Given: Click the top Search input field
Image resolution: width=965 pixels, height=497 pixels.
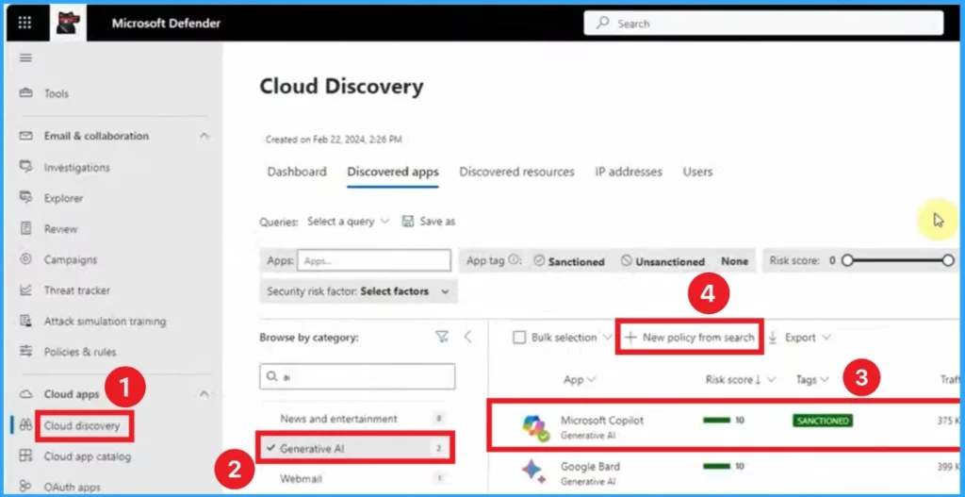Looking at the screenshot, I should coord(763,24).
